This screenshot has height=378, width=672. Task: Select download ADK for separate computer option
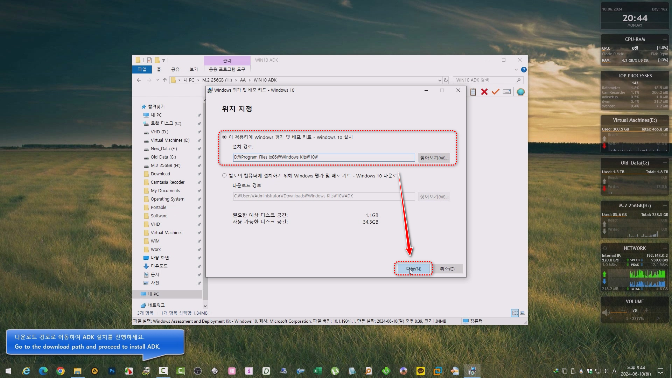pos(224,176)
